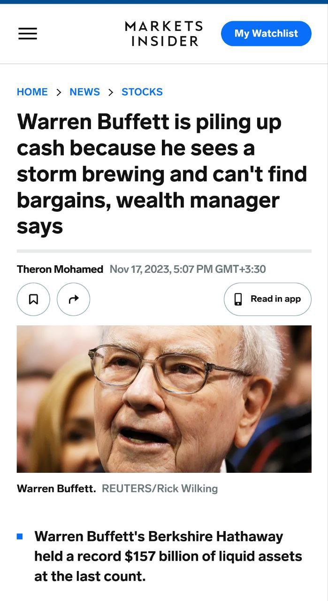Viewport: 328px width, 601px height.
Task: Open My Watchlist
Action: pos(266,33)
